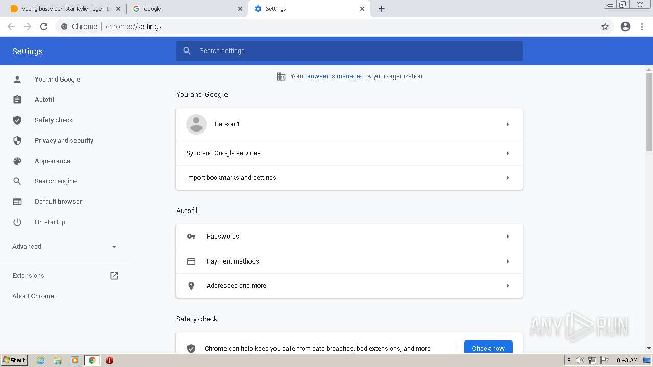
Task: Click the Privacy and security shield icon
Action: pos(17,141)
